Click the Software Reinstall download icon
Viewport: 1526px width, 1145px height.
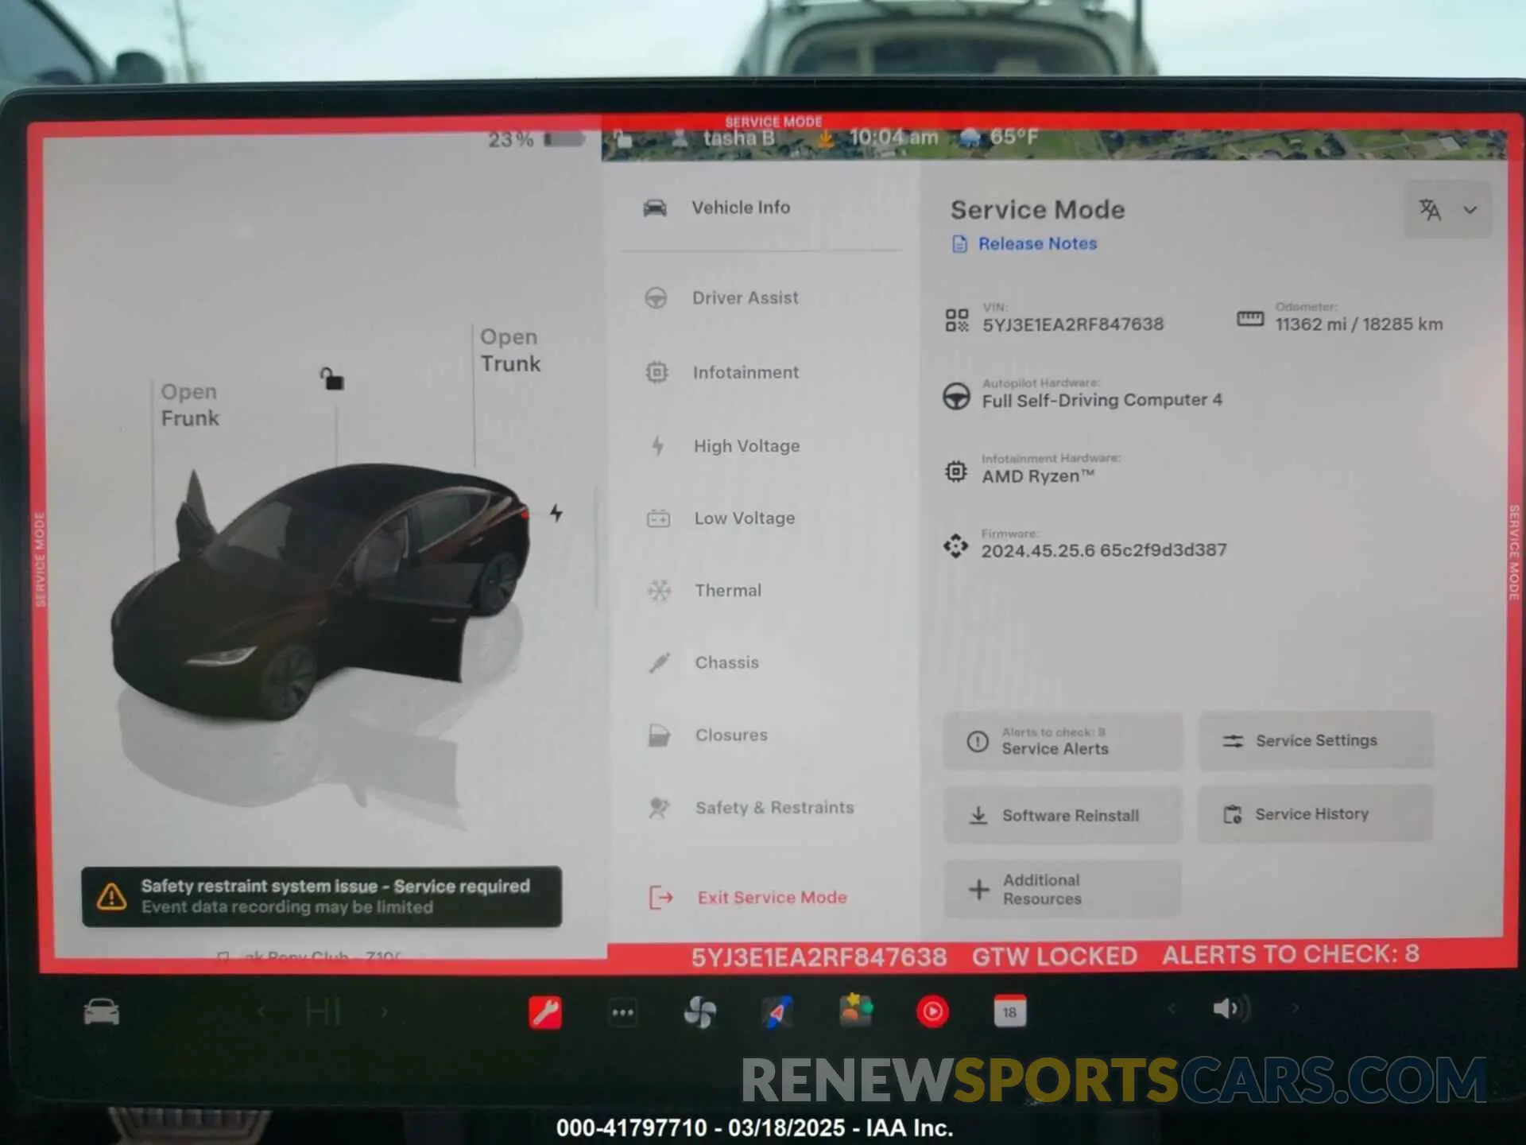pyautogui.click(x=978, y=816)
